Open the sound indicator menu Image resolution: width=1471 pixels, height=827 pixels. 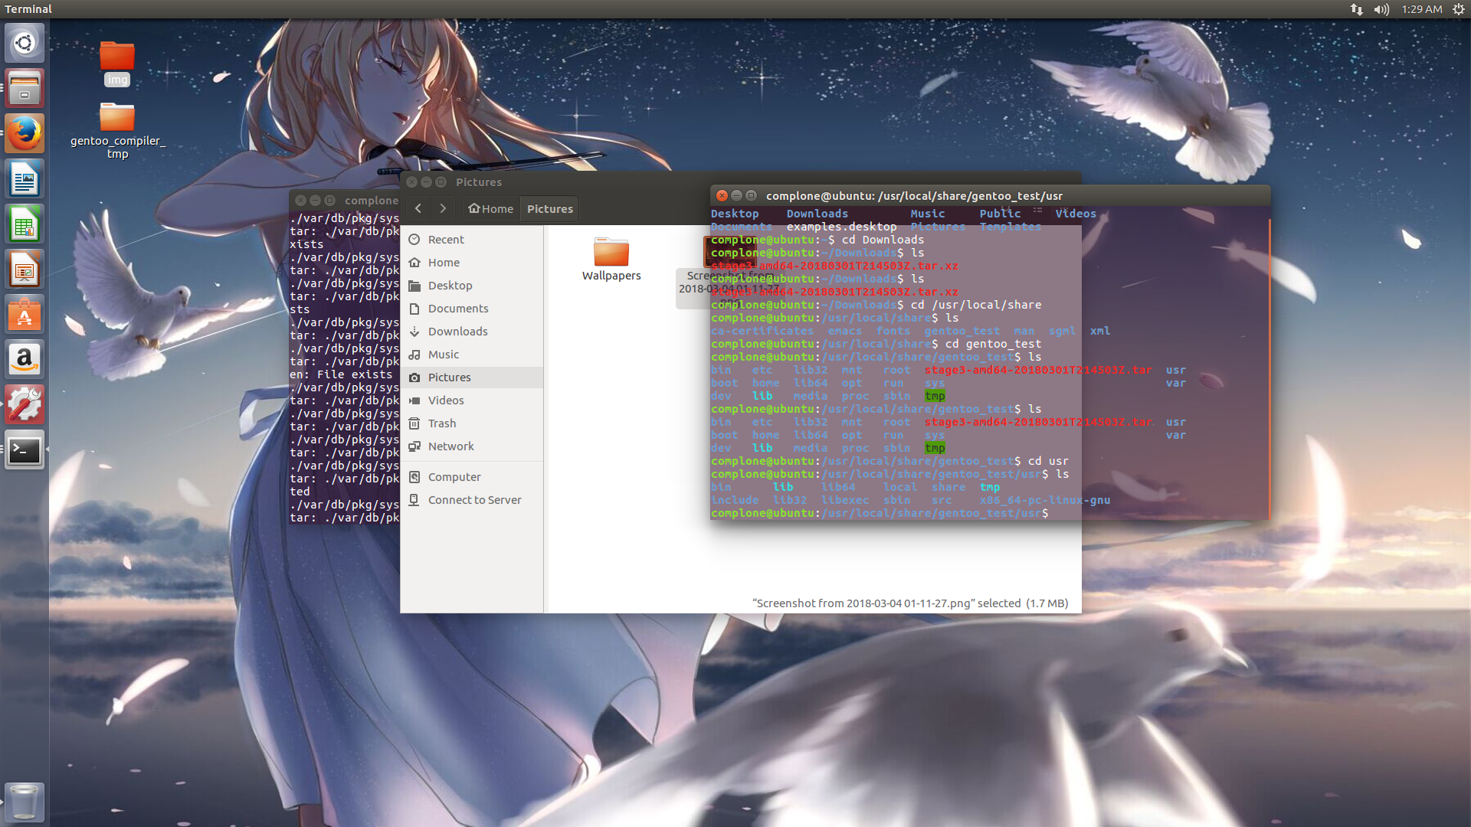pos(1381,9)
